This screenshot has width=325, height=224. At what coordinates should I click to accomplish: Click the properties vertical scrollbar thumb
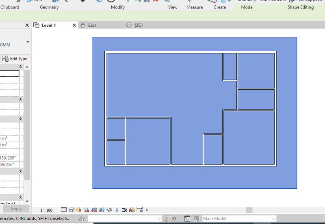click(x=27, y=125)
